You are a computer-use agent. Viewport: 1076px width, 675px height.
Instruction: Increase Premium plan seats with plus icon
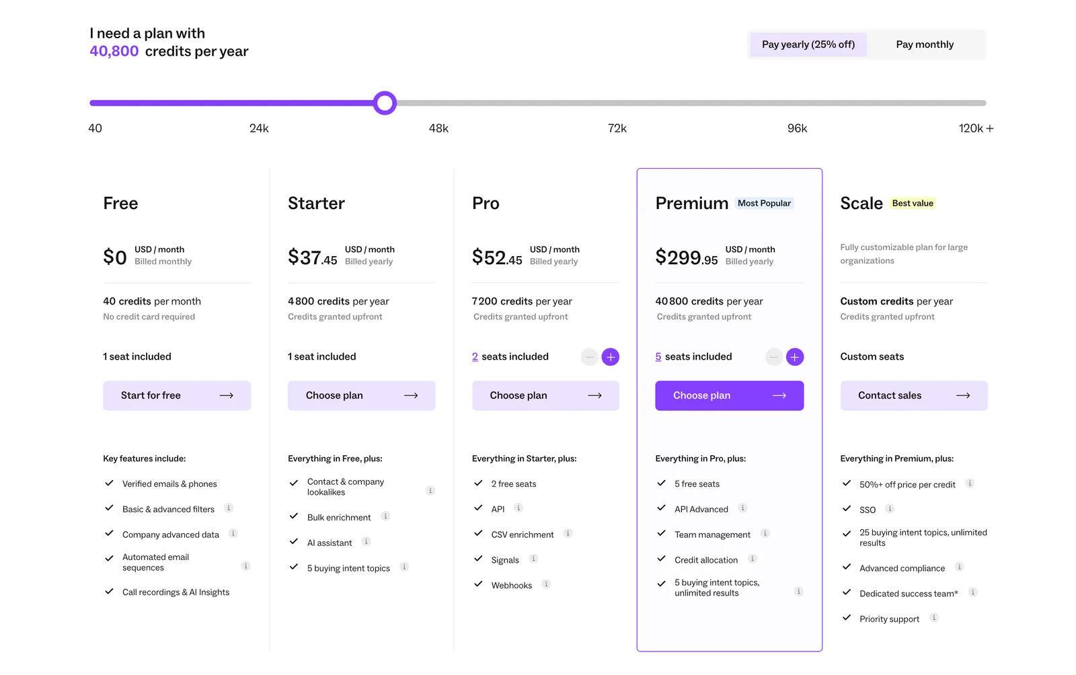[x=794, y=357]
